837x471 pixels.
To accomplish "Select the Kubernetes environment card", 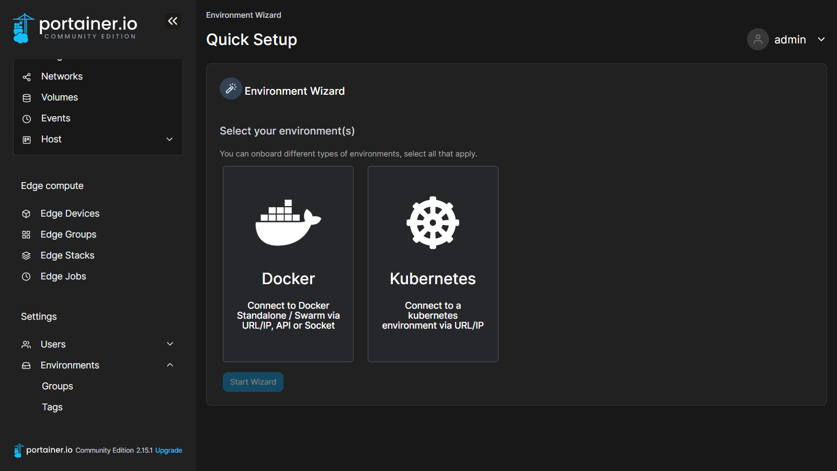I will tap(433, 264).
